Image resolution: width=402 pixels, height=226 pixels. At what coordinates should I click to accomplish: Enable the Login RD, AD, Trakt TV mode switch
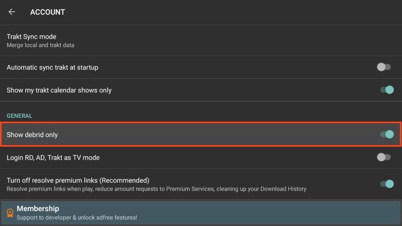[384, 157]
